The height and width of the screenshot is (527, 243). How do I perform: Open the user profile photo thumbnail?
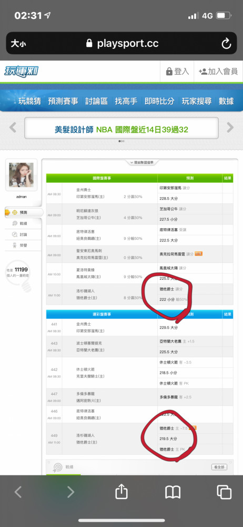[21, 175]
